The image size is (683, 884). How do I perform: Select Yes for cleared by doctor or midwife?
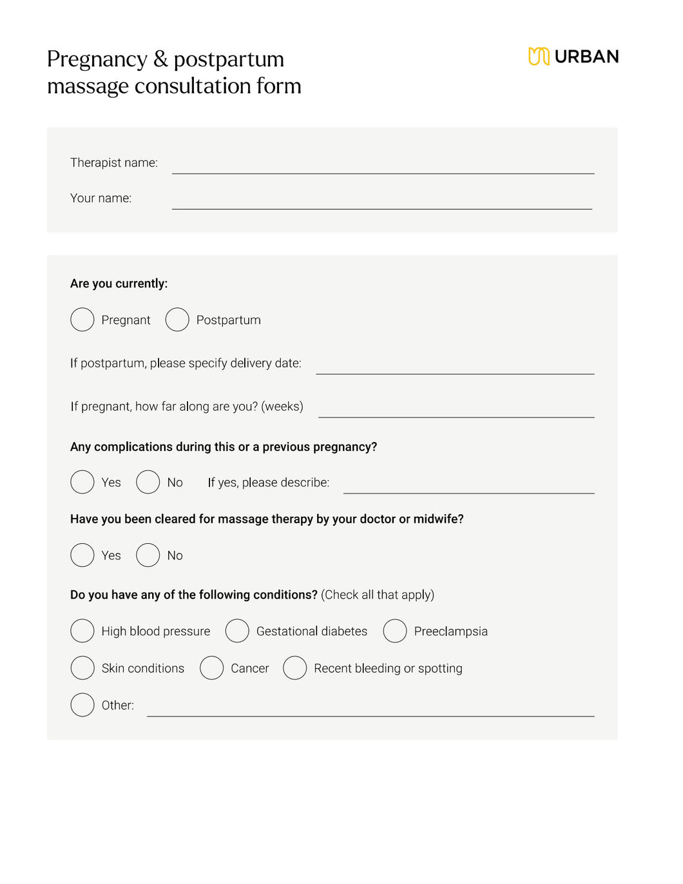(82, 555)
